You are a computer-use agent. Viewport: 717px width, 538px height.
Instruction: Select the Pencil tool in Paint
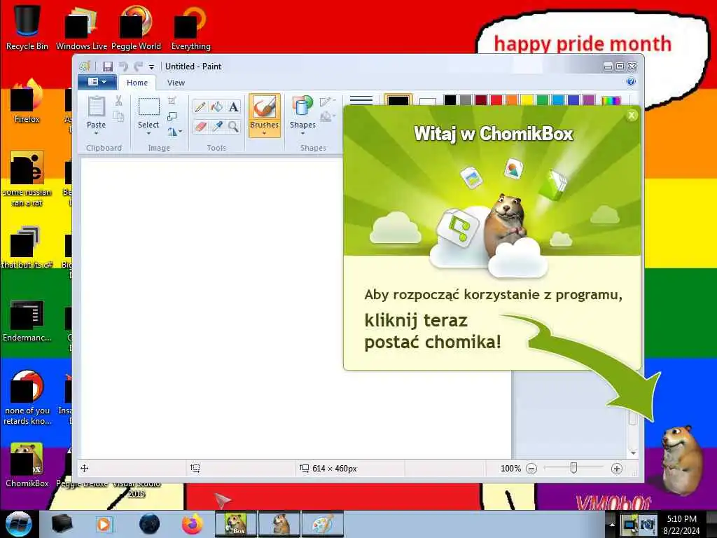(200, 107)
